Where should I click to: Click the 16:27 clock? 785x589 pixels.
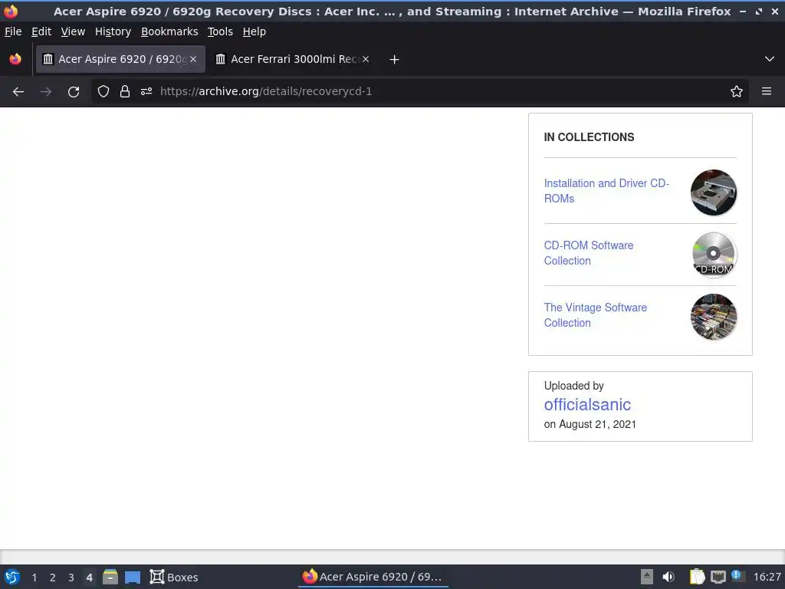767,577
